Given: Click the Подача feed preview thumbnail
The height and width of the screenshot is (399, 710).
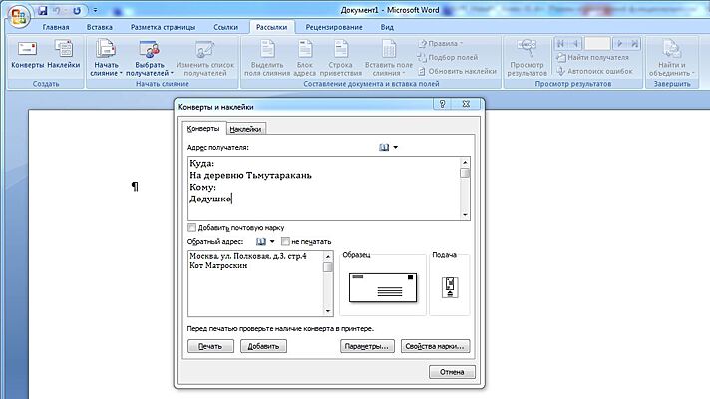Looking at the screenshot, I should [x=449, y=287].
